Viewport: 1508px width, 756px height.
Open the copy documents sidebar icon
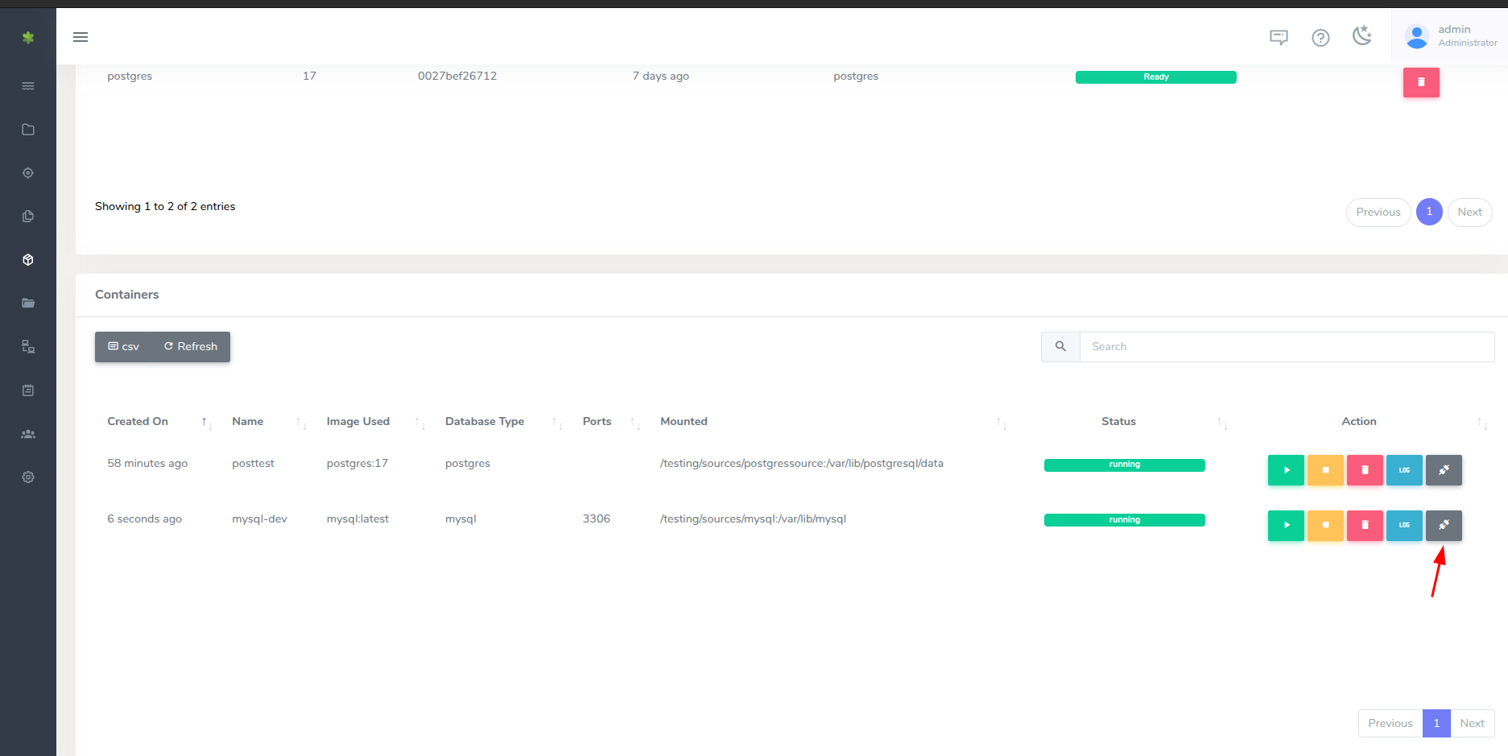pyautogui.click(x=28, y=217)
